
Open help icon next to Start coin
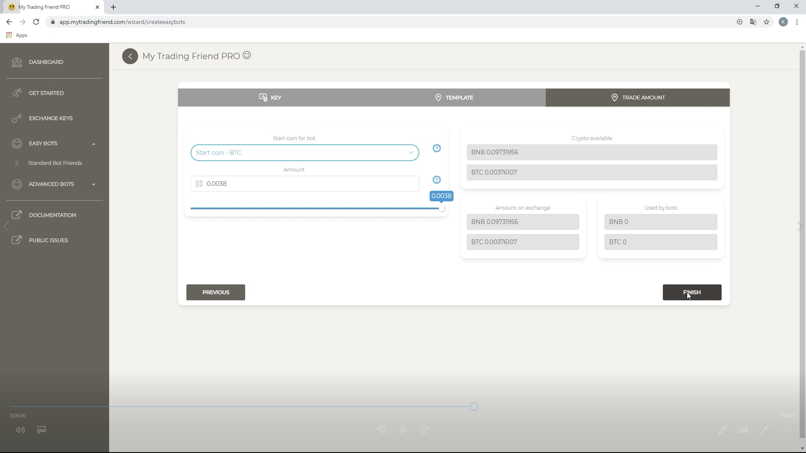(x=437, y=148)
